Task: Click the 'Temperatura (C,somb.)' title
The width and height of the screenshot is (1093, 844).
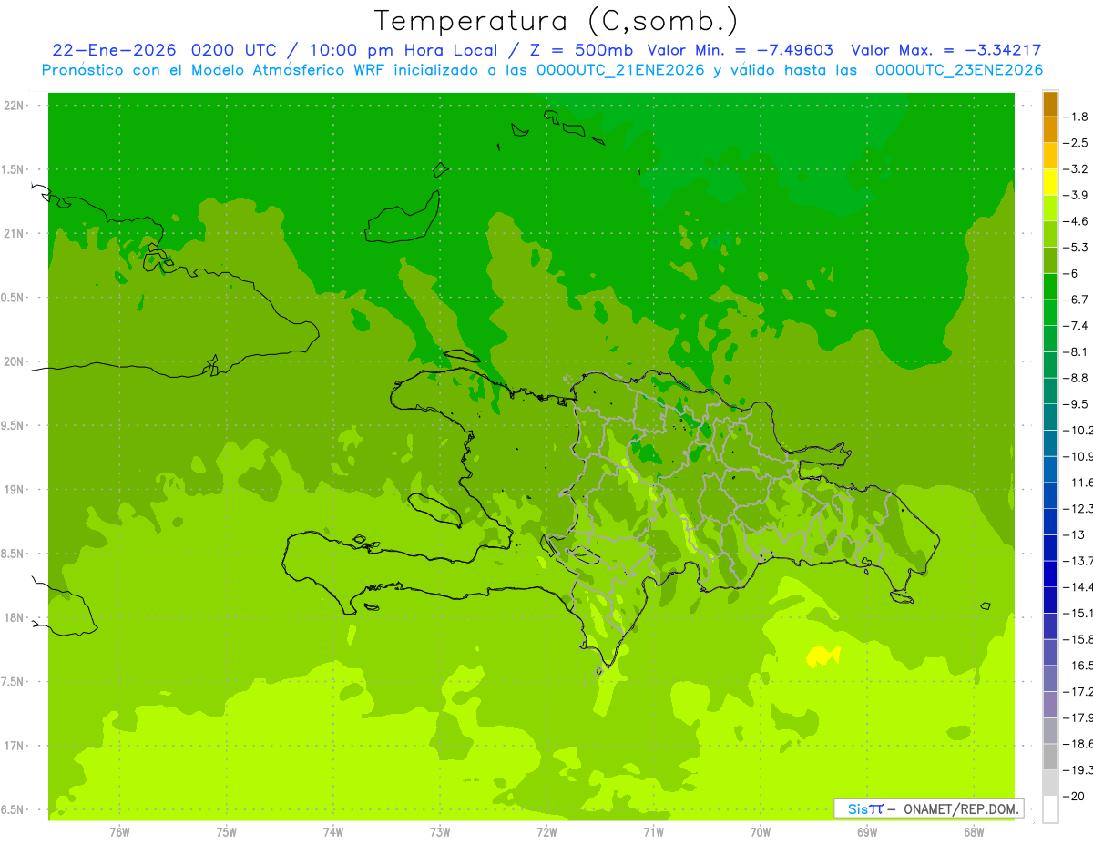Action: point(557,21)
